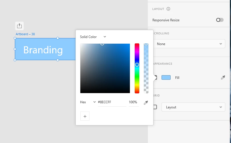Open the Layout info icon
Viewport: 231px width, 143px height.
coord(168,9)
